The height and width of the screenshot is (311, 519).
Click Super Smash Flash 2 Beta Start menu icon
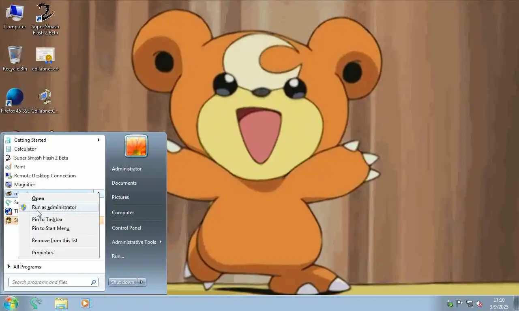[x=9, y=158]
